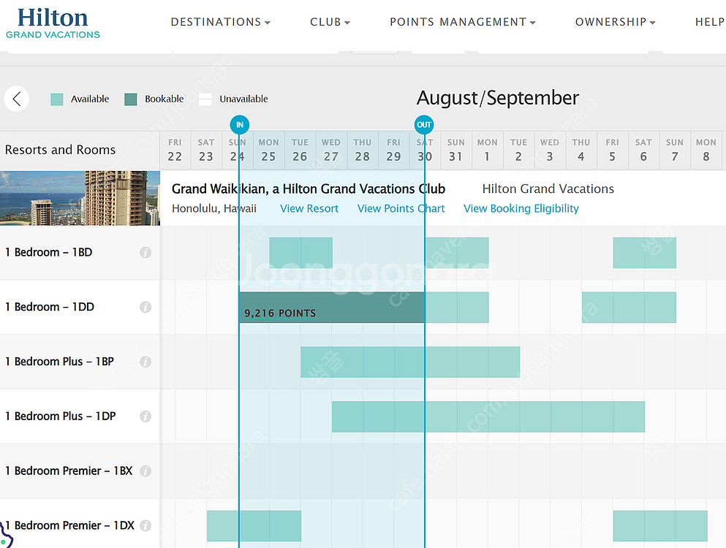This screenshot has width=726, height=548.
Task: Select date Mon 1 in calendar header
Action: click(488, 150)
